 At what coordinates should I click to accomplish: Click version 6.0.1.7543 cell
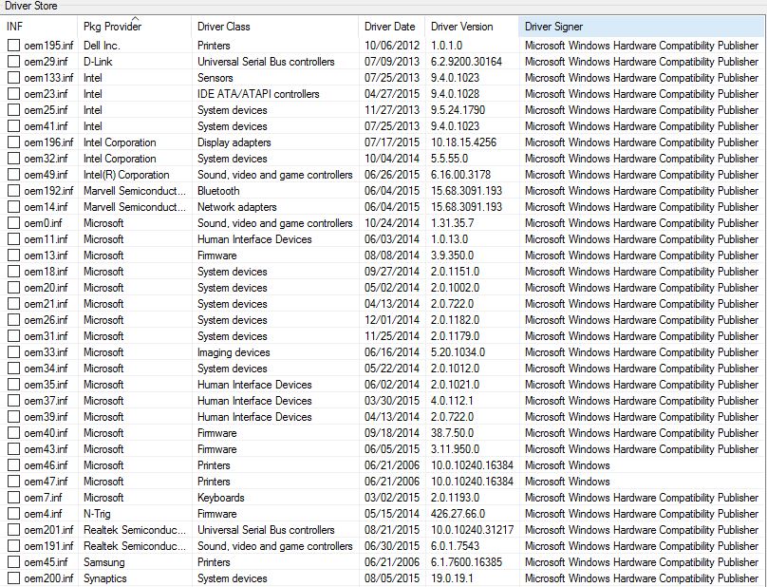click(455, 546)
